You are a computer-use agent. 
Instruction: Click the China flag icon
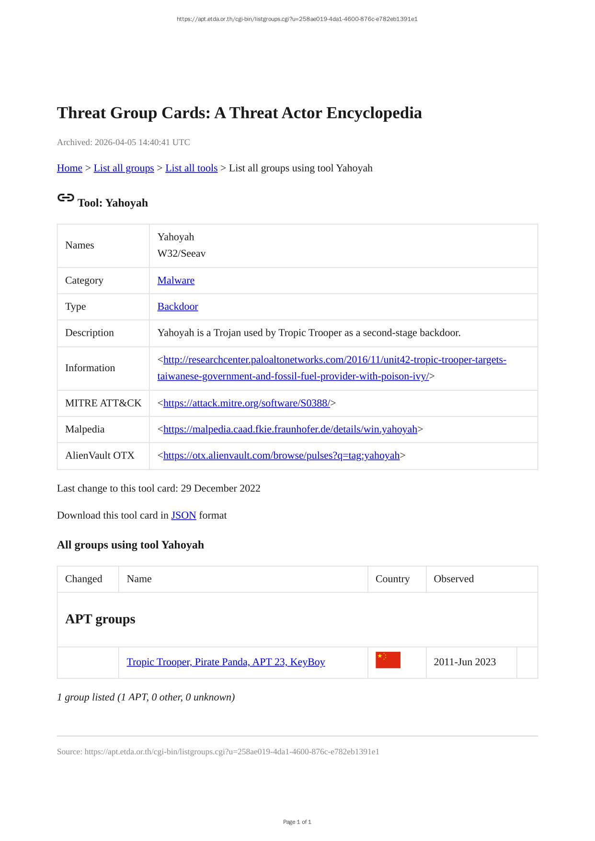tap(388, 660)
